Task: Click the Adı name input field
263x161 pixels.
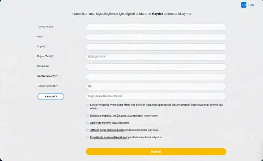Action: tap(156, 37)
